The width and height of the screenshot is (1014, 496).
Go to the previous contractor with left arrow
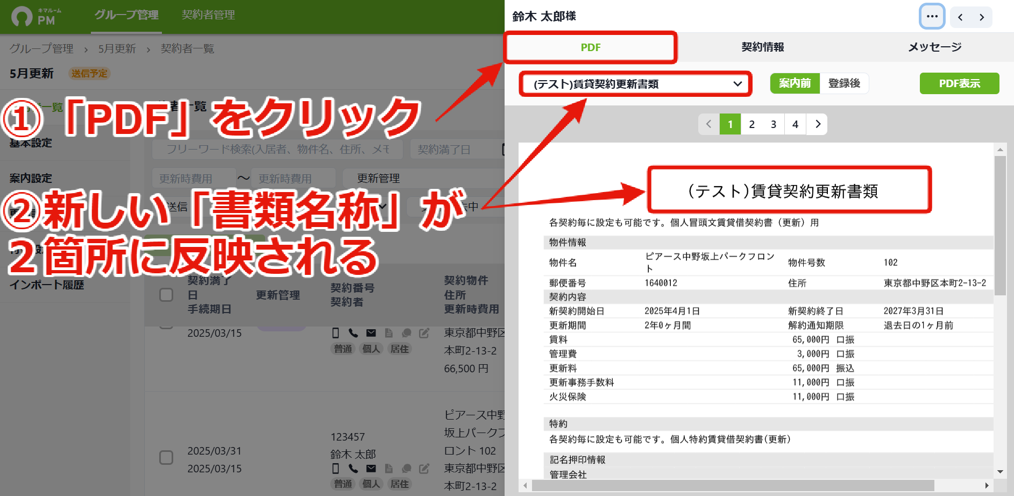coord(960,17)
